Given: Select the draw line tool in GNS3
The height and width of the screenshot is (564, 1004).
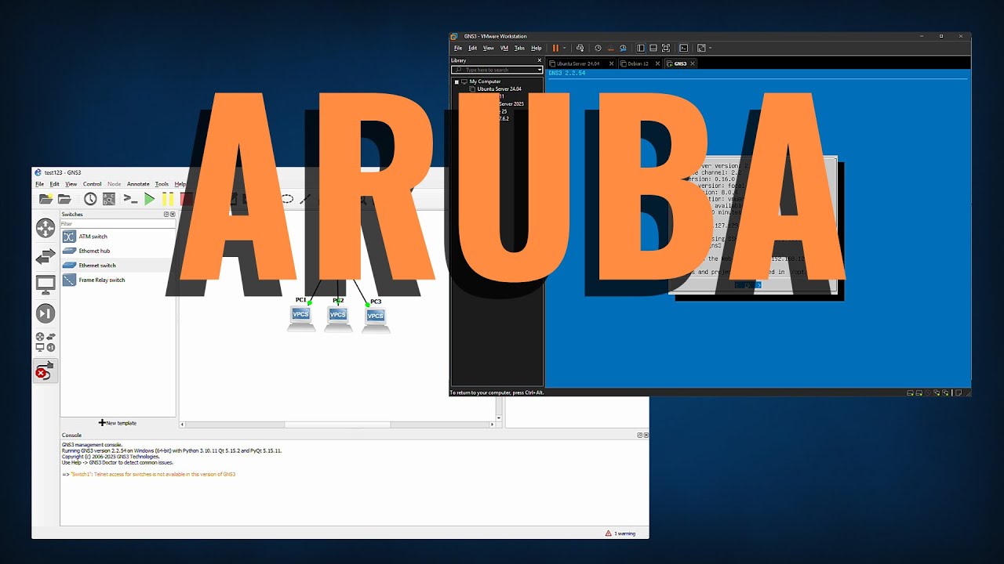Looking at the screenshot, I should [305, 199].
